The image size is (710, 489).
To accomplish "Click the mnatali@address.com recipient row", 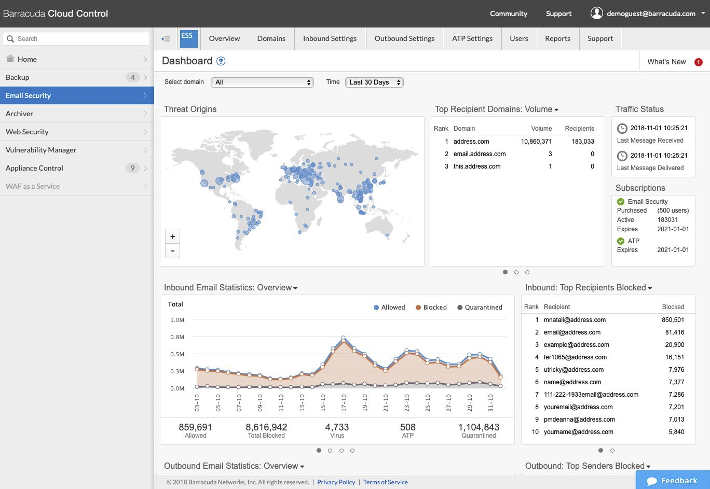I will (x=608, y=320).
